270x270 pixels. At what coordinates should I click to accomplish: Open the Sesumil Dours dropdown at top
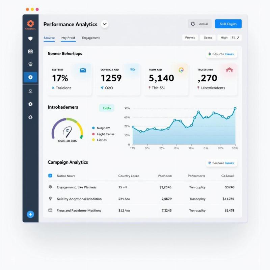tap(221, 54)
